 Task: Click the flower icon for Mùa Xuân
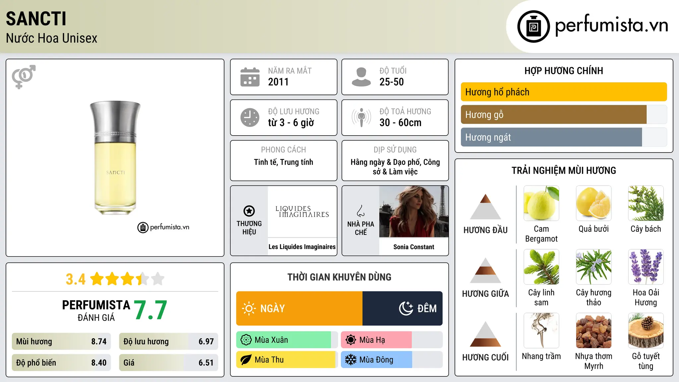tap(246, 340)
